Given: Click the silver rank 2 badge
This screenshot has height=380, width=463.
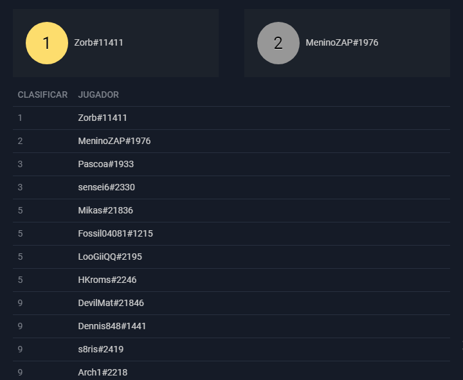Looking at the screenshot, I should tap(278, 43).
